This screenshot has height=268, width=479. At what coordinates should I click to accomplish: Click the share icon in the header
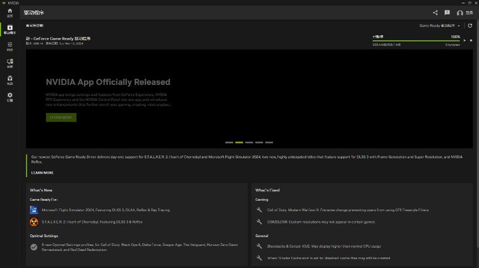[x=435, y=13]
